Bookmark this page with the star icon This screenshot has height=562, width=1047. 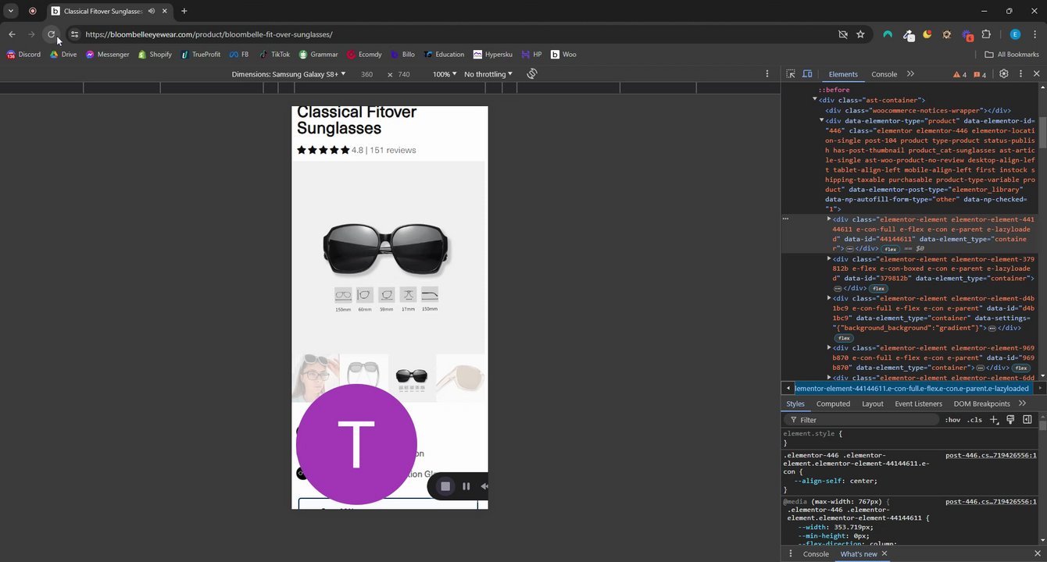[860, 34]
